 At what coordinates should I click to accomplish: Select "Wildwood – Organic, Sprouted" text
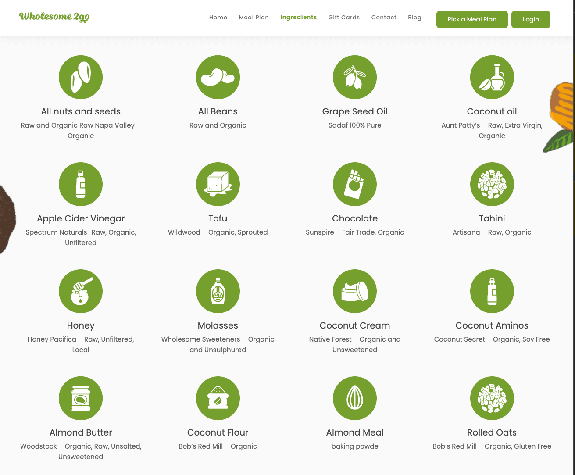(218, 232)
